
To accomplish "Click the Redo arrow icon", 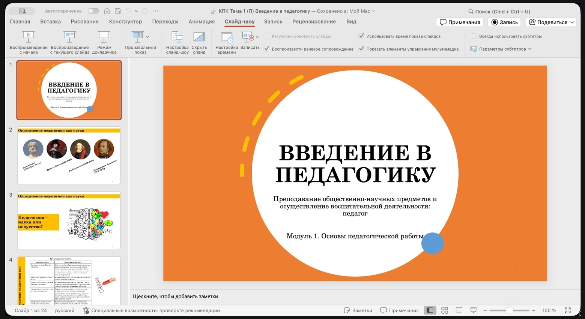I will [144, 11].
